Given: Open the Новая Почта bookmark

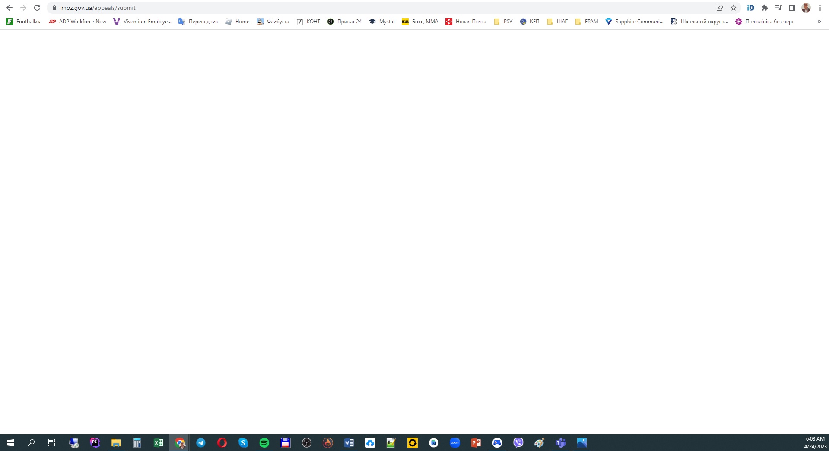Looking at the screenshot, I should click(x=466, y=22).
